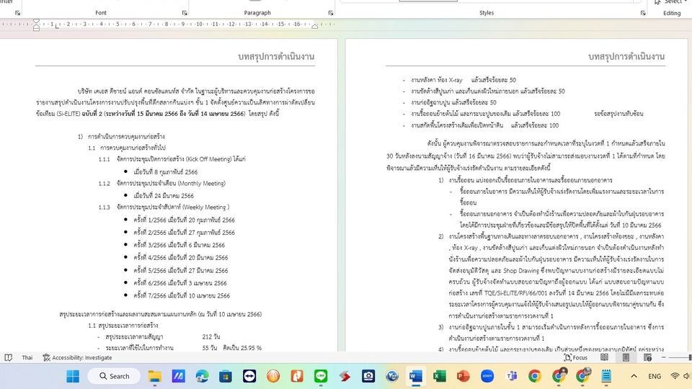
Task: Click the bullet 'ครั้งที่ 1/2566'
Action: pos(184,220)
